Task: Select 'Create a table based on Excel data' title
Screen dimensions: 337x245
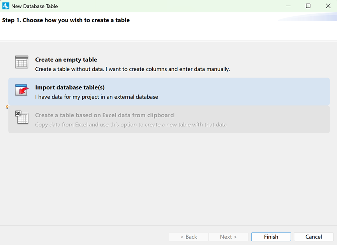Action: click(x=104, y=115)
